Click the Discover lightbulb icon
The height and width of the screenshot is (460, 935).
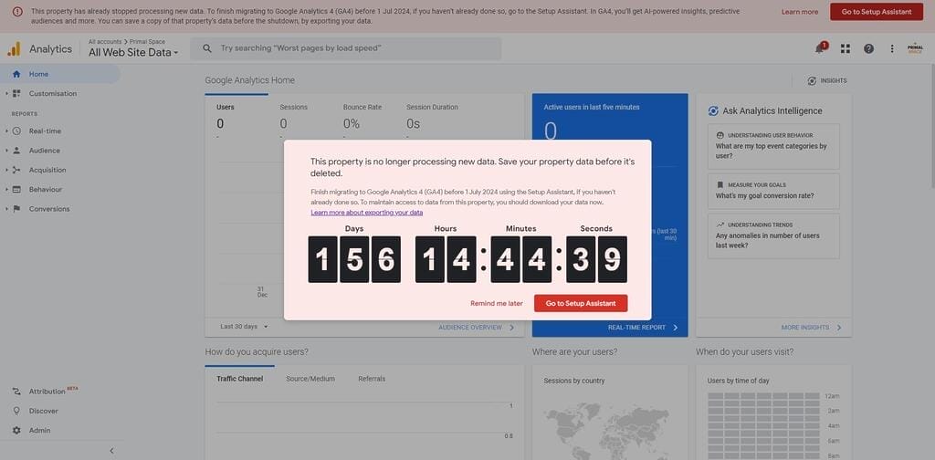tap(16, 411)
